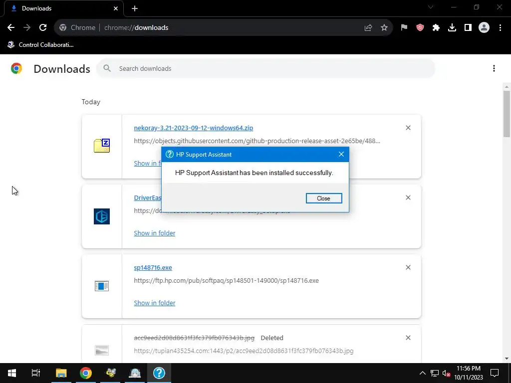Open File Explorer from the taskbar
This screenshot has width=511, height=383.
(61, 373)
